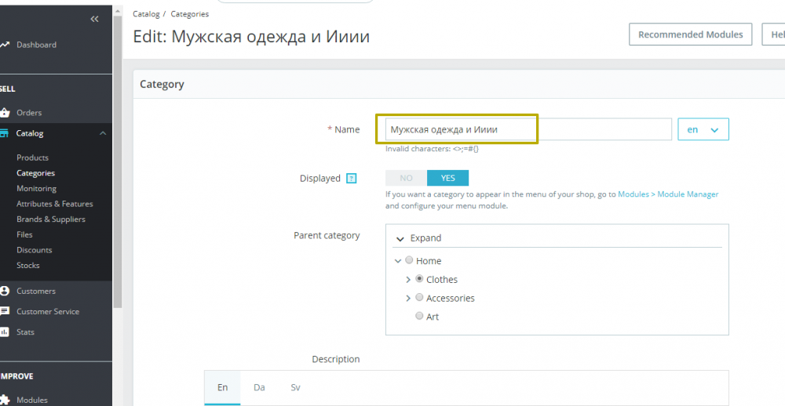Open Monitoring under Catalog
The width and height of the screenshot is (785, 406).
click(x=37, y=188)
